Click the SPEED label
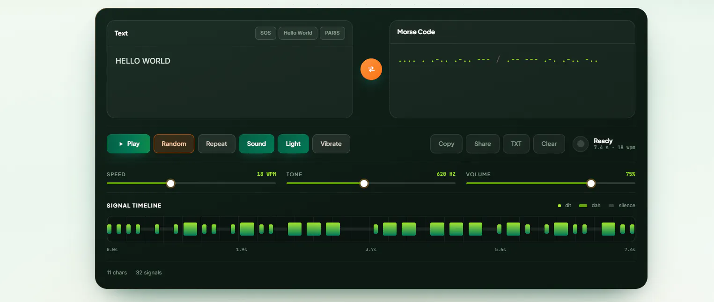The height and width of the screenshot is (302, 714). (116, 174)
